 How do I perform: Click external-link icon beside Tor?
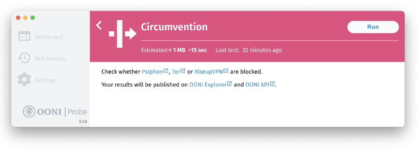click(x=183, y=70)
